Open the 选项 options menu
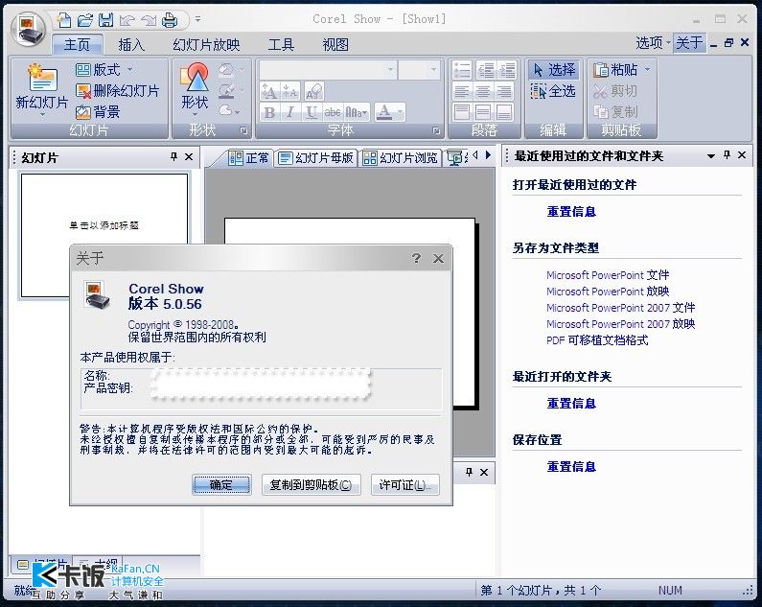Viewport: 762px width, 607px height. pos(652,43)
